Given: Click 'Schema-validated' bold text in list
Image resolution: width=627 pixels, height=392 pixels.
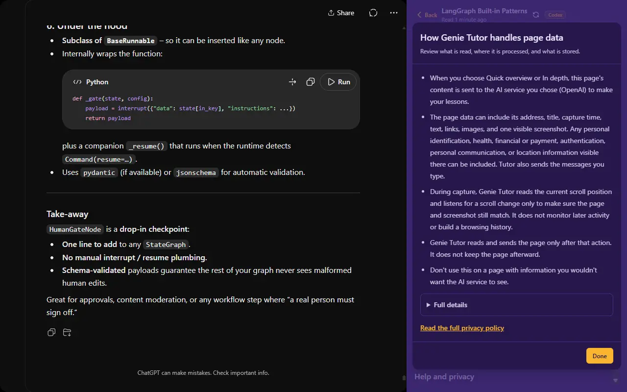Looking at the screenshot, I should tap(94, 270).
